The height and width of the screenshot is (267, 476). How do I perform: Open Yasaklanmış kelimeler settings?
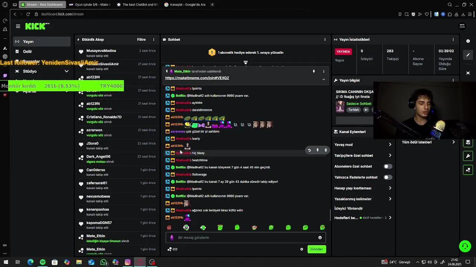[x=363, y=199]
